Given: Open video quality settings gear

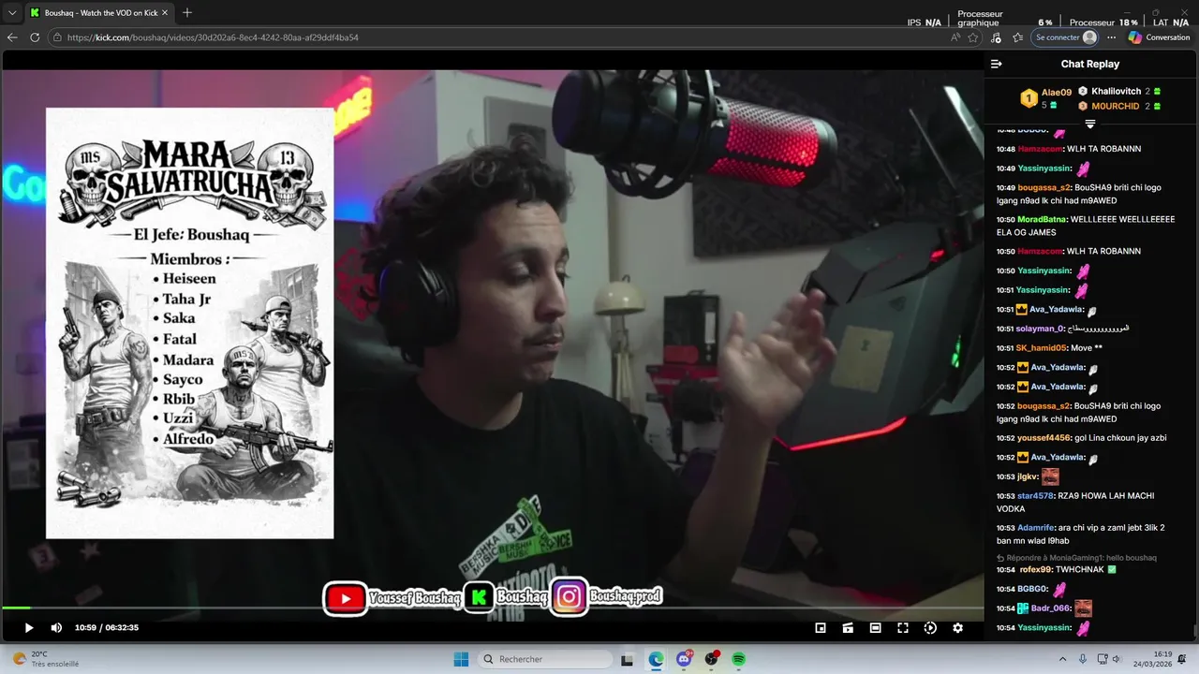Looking at the screenshot, I should point(957,628).
